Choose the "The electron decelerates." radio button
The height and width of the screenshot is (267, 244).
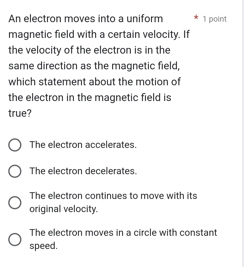[x=15, y=171]
